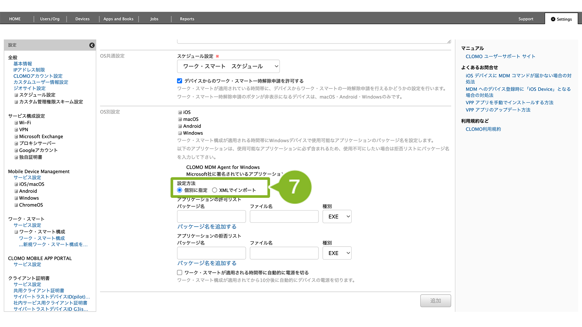The image size is (582, 327).
Task: Open the Devices menu tab
Action: tap(82, 19)
